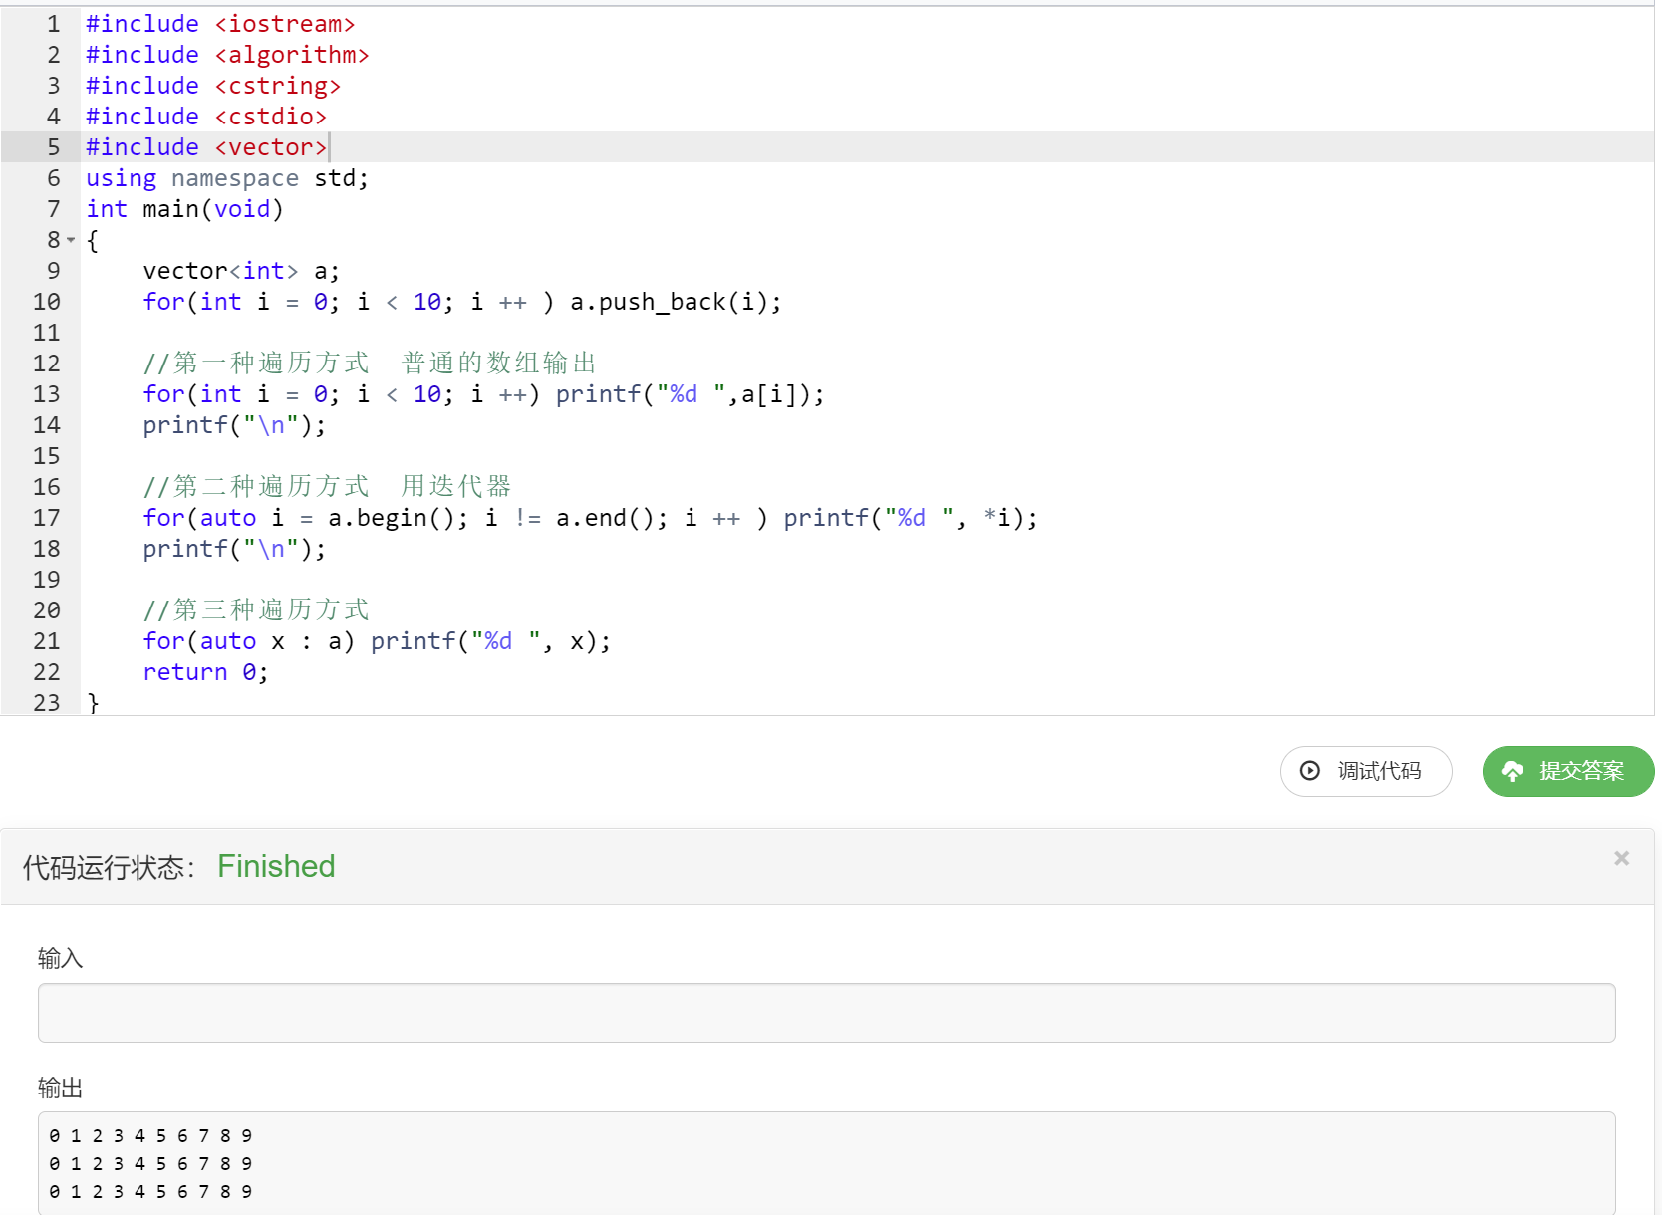
Task: Click on '#include <vector>' on line 5
Action: pyautogui.click(x=206, y=147)
